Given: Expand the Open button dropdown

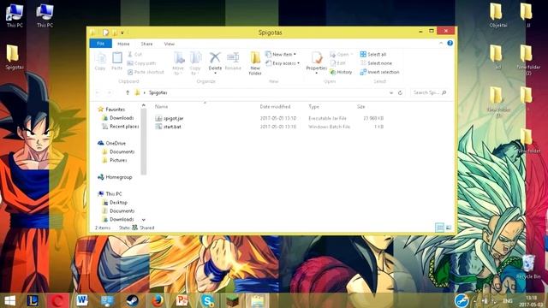Looking at the screenshot, I should (x=352, y=55).
